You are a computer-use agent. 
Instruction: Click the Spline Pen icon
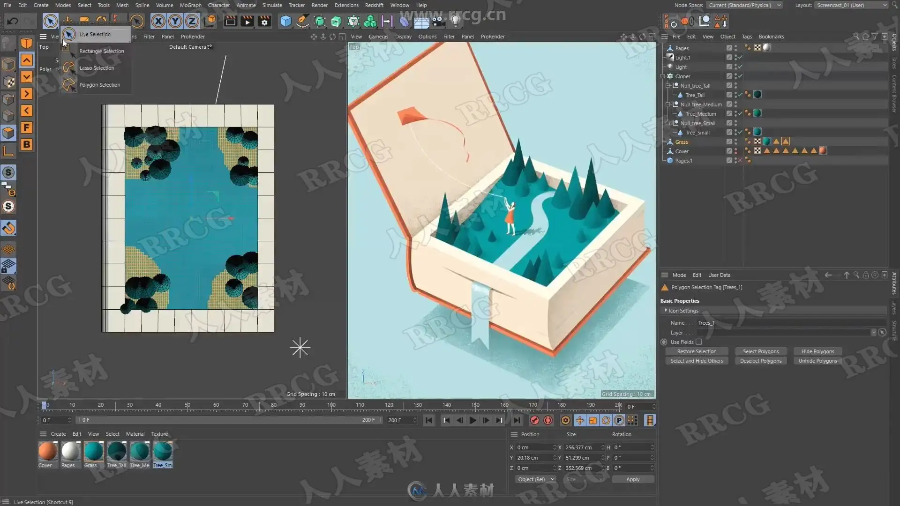(303, 21)
